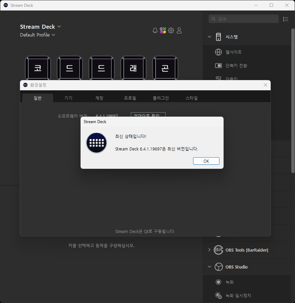
Task: Toggle the action list view icon
Action: [286, 19]
